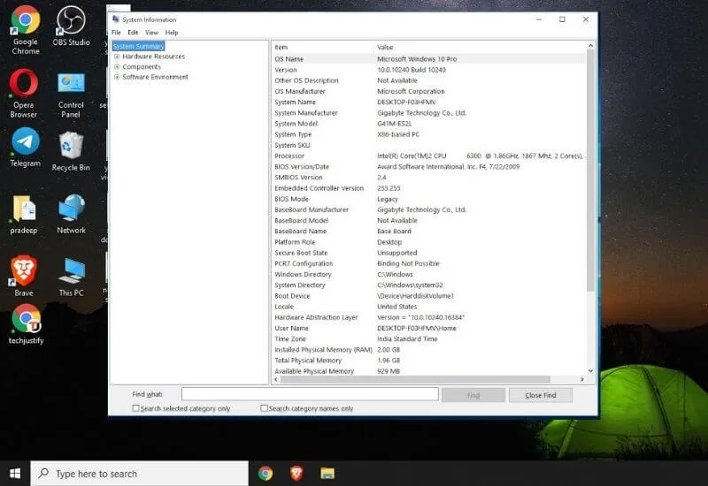Launch Brave browser desktop shortcut
This screenshot has width=708, height=486.
pos(24,276)
